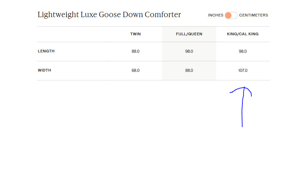This screenshot has width=305, height=178.
Task: Click the empty top-left table header cell
Action: coord(73,34)
